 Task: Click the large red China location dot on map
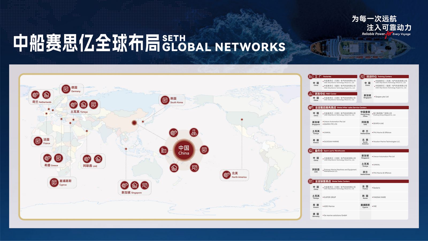tap(134, 123)
